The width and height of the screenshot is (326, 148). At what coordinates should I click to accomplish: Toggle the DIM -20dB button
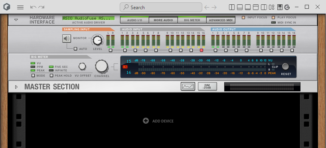207,86
